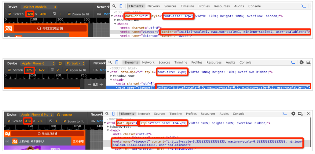Toggle the Screen checkbox next to 375
The width and height of the screenshot is (315, 154).
tap(9, 70)
